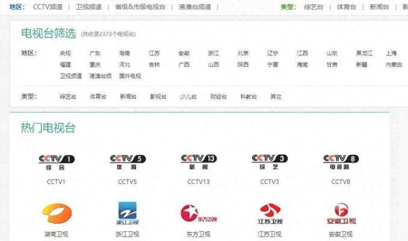Filter type by 少儿台
Viewport: 408px width, 241px height.
[x=188, y=96]
